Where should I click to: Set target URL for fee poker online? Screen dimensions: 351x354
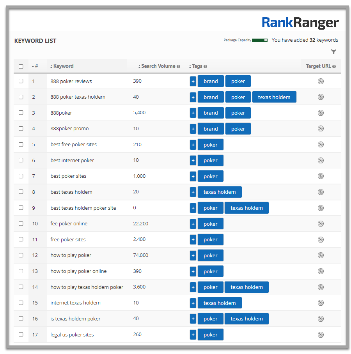pos(321,224)
